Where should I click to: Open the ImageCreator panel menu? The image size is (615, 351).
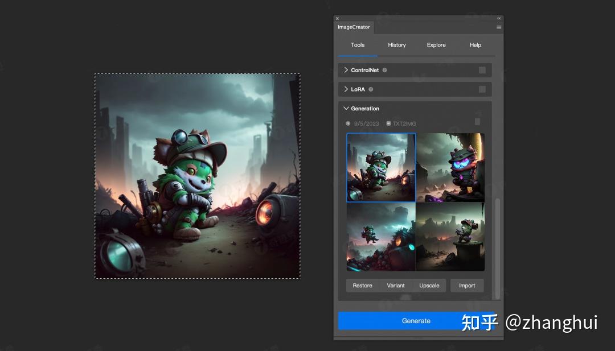(499, 27)
